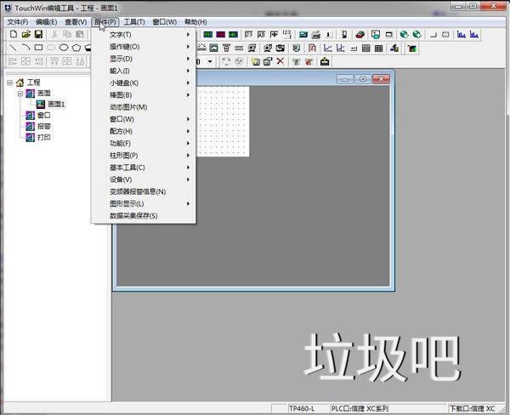Click the 下载口:信捷 XC status text
The width and height of the screenshot is (510, 415).
472,408
